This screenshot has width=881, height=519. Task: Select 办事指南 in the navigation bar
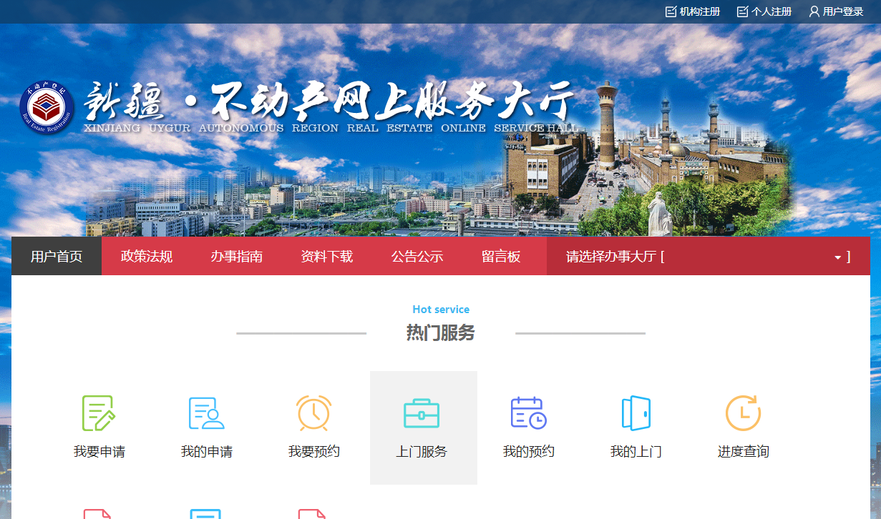point(237,256)
